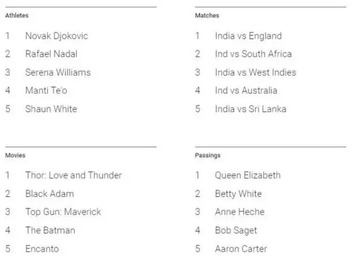Click Betty White passing entry

click(x=238, y=193)
